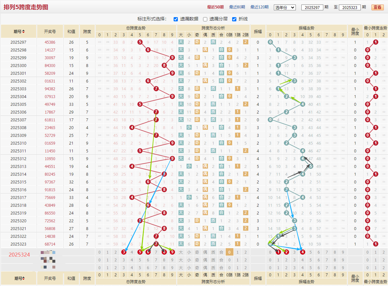This screenshot has width=388, height=286.
Task: Pick 奇 form cell in 2025324 row
Action: pyautogui.click(x=197, y=252)
